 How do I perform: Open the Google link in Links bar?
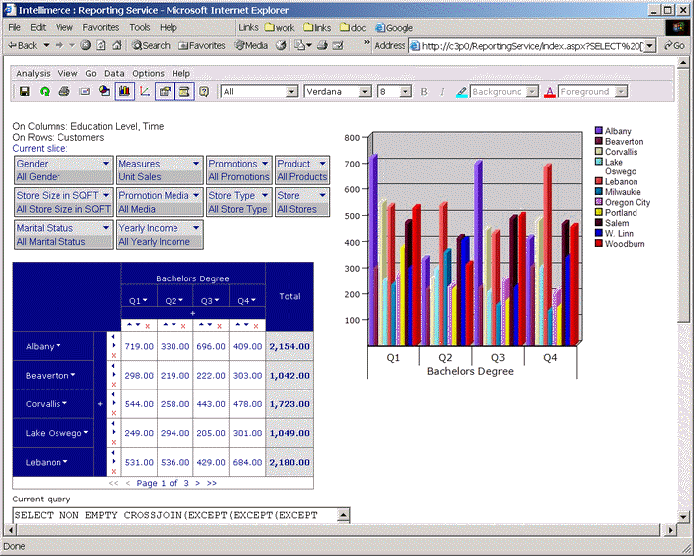point(394,28)
